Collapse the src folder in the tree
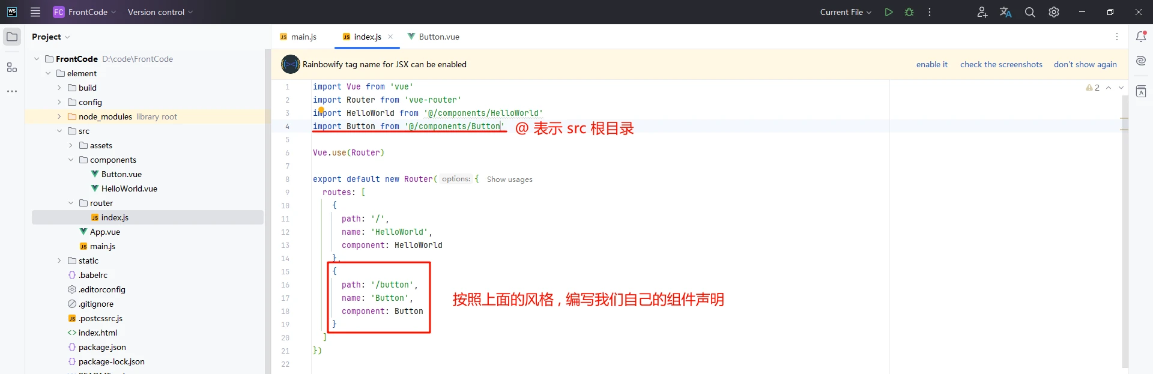 point(59,131)
